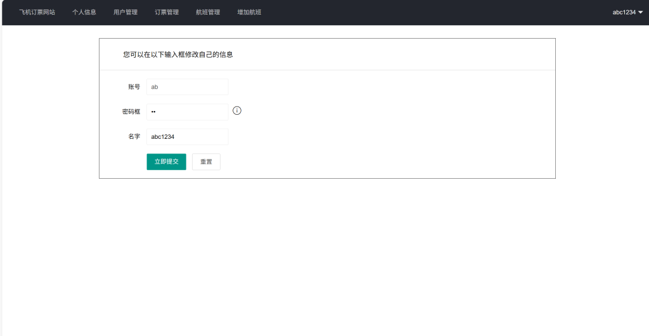This screenshot has width=649, height=336.
Task: Click the 名字 field label
Action: [x=134, y=136]
